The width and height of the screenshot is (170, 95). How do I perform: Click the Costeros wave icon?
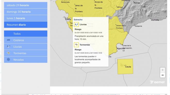tap(9, 40)
